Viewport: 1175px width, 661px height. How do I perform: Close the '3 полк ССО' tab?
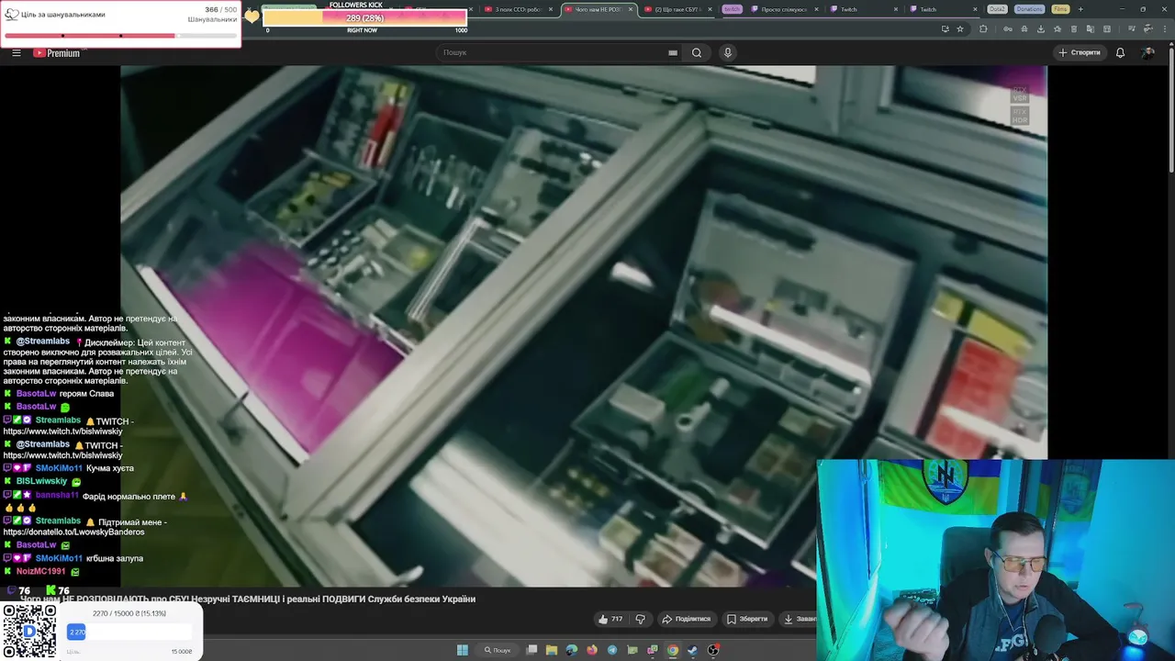pyautogui.click(x=551, y=9)
